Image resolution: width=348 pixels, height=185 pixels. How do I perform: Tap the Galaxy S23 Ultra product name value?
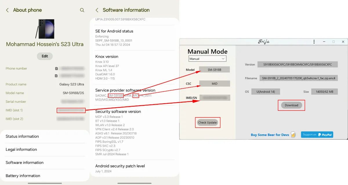click(x=72, y=84)
